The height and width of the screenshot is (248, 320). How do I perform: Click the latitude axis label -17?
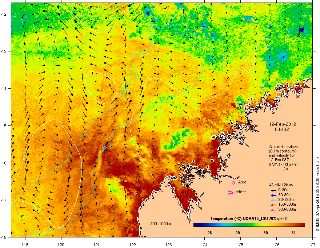tap(4, 200)
